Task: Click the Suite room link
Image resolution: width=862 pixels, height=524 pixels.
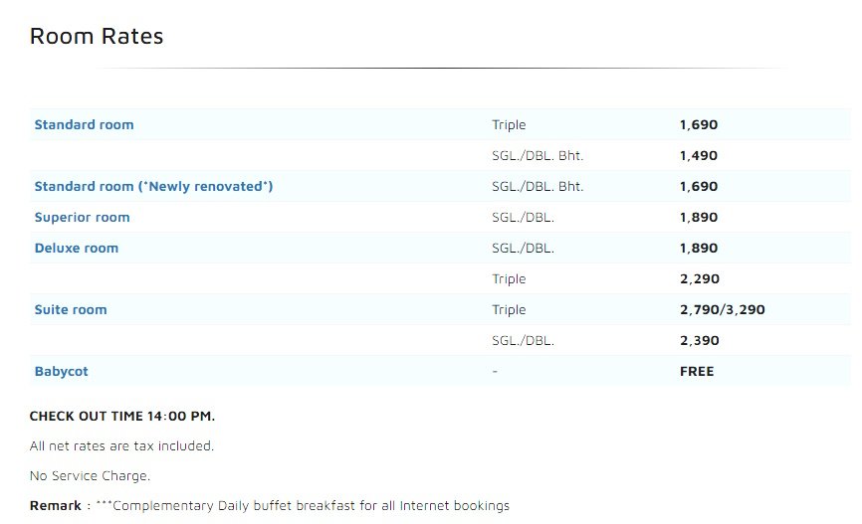Action: [71, 310]
